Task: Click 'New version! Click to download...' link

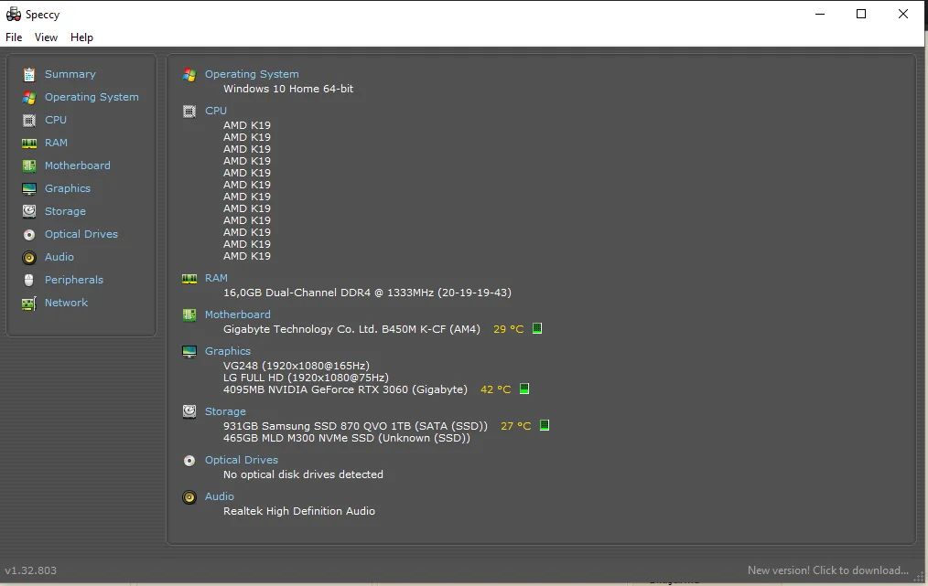Action: (x=828, y=570)
